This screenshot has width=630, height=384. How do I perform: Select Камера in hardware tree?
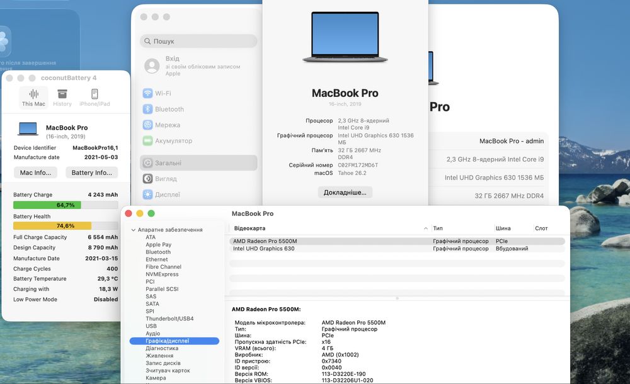tap(156, 378)
